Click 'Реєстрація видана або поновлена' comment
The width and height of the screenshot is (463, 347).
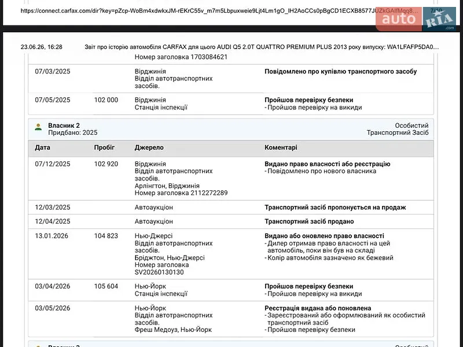click(x=318, y=308)
